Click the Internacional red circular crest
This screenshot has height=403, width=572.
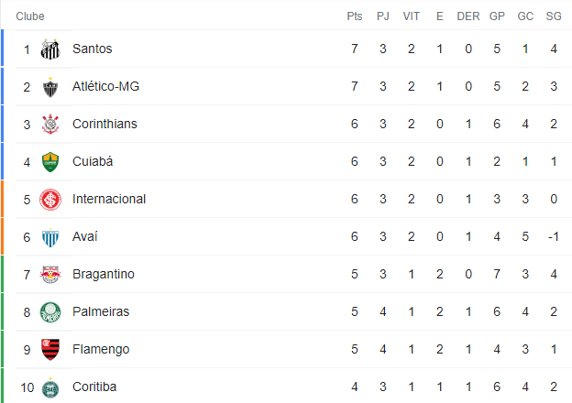click(50, 200)
